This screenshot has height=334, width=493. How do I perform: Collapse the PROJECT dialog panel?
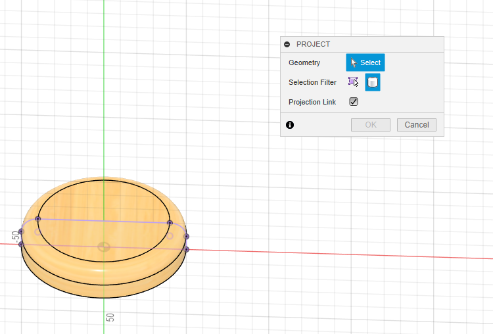[x=287, y=44]
